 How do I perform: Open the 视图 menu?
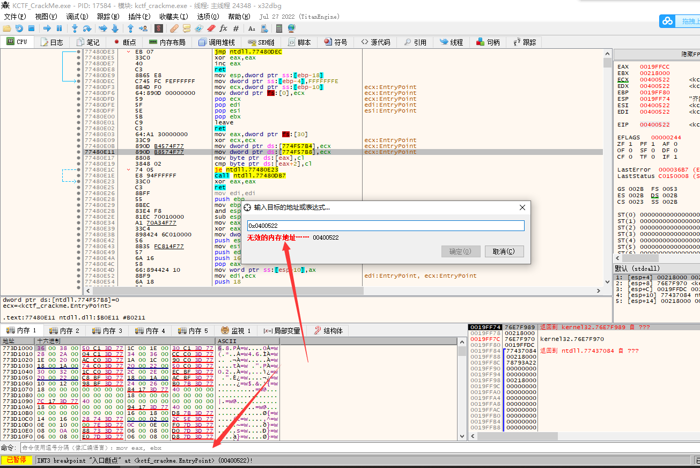[x=46, y=17]
